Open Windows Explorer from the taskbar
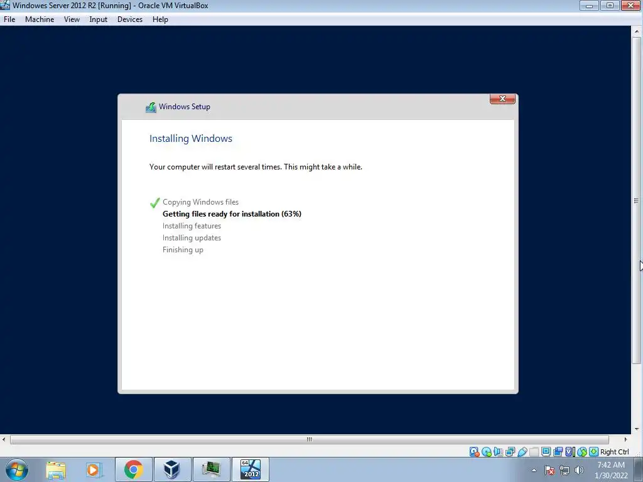The height and width of the screenshot is (482, 643). (56, 469)
